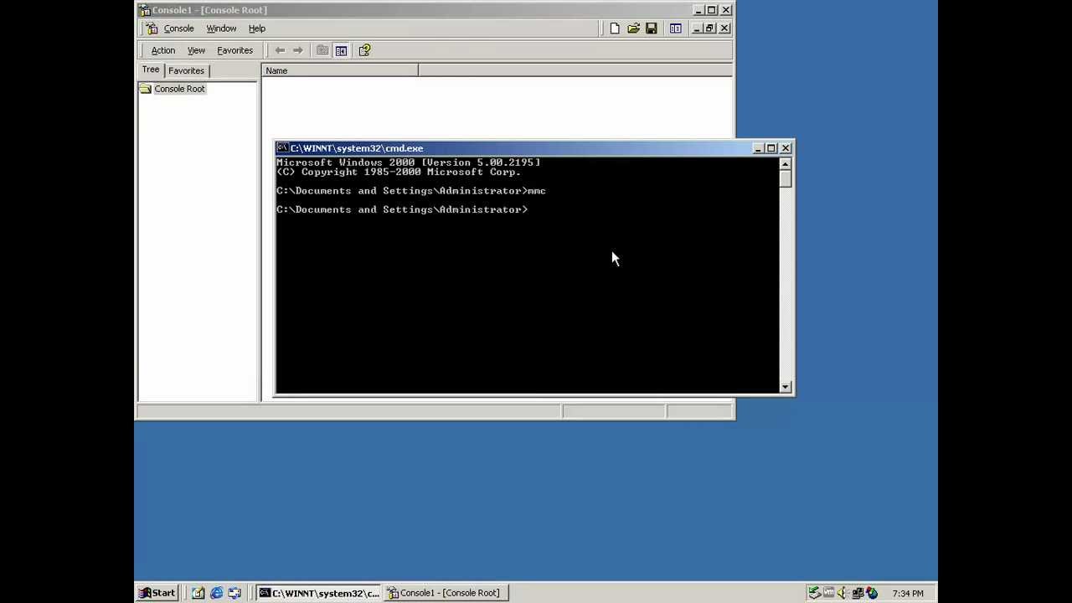This screenshot has width=1072, height=603.
Task: Open the Help menu in MMC
Action: (x=256, y=28)
